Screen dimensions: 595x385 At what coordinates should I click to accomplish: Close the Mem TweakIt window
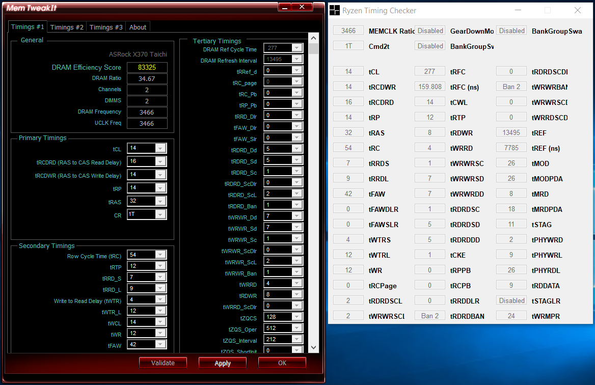pos(302,7)
